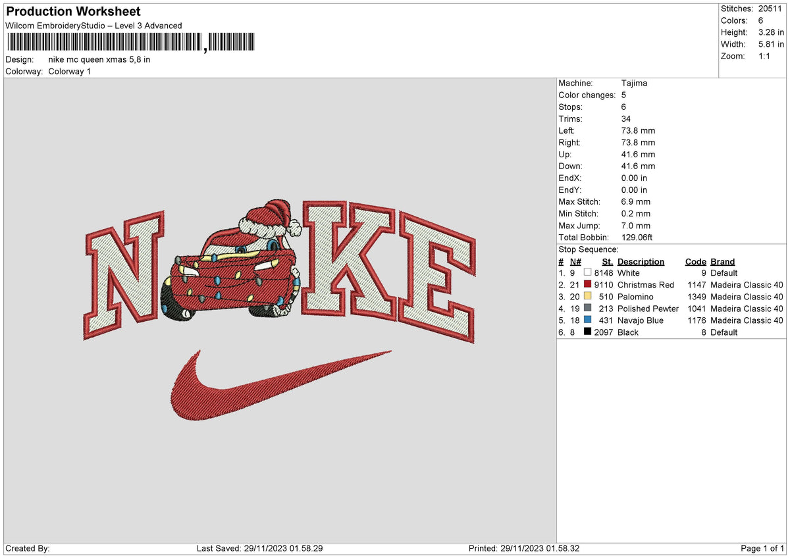The height and width of the screenshot is (558, 790).
Task: Click the 'Production Worksheet' title
Action: pos(73,12)
